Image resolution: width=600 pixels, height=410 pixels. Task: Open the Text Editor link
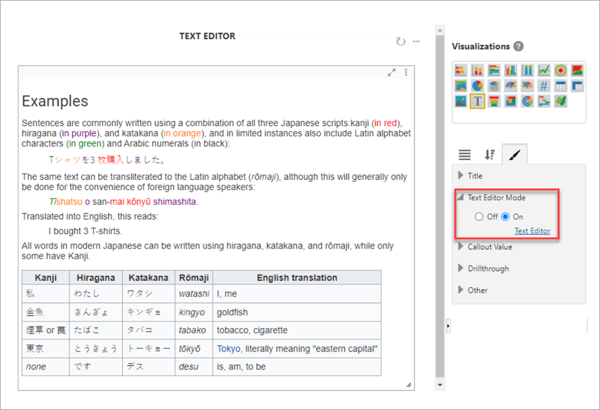(x=532, y=231)
